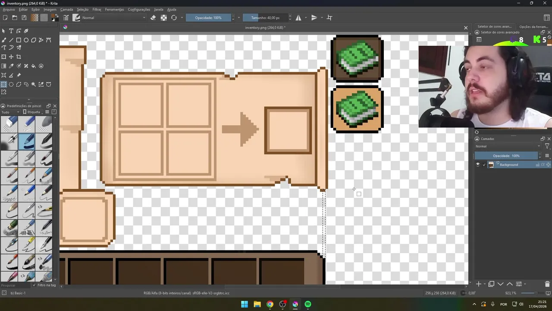Screen dimensions: 552x311
Task: Open the Seleção menu
Action: coord(82,10)
